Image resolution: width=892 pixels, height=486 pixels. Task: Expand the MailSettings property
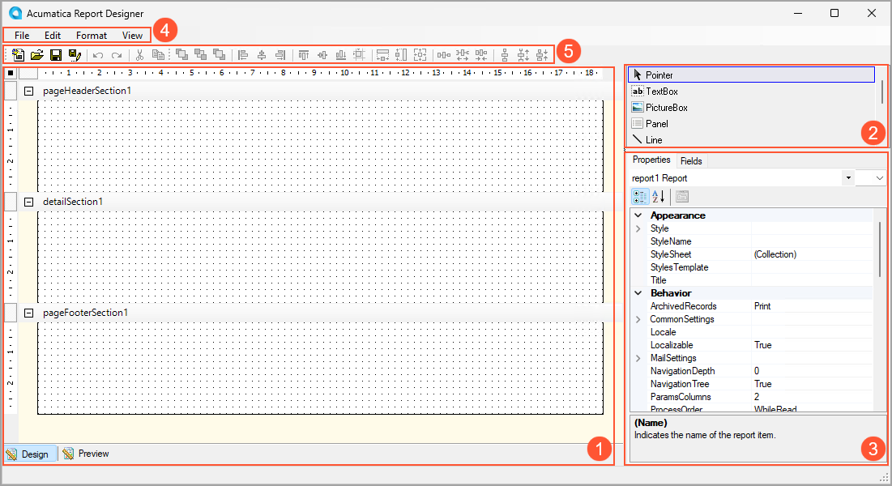[x=638, y=358]
